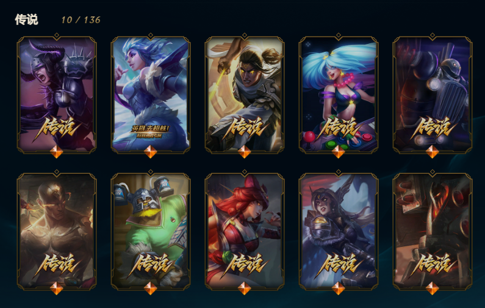
Task: Open the green-shirt bearded helmet fan skin
Action: [x=151, y=231]
